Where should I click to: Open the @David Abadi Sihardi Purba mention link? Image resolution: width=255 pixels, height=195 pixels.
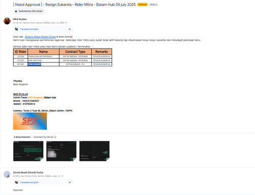pos(40,37)
